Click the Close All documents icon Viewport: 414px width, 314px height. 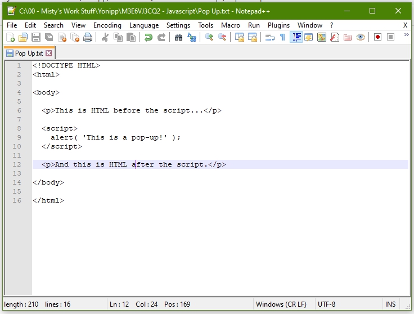tap(75, 37)
